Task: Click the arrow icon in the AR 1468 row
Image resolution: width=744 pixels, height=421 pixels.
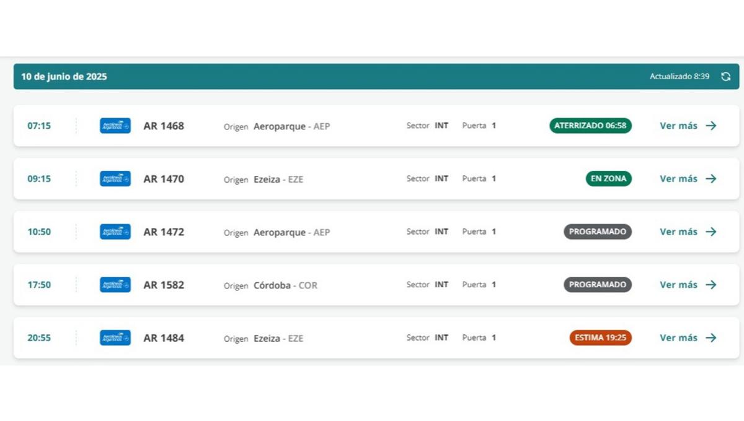Action: coord(711,126)
